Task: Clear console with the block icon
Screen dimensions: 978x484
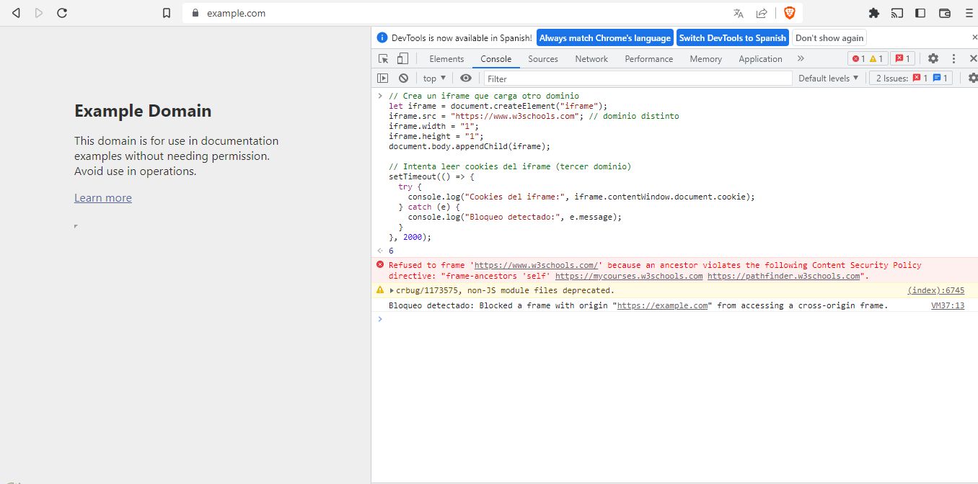Action: 403,78
